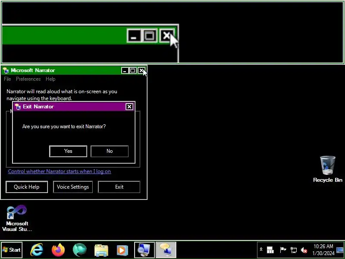Click the Exit Narrator dialog title icon

(x=18, y=107)
